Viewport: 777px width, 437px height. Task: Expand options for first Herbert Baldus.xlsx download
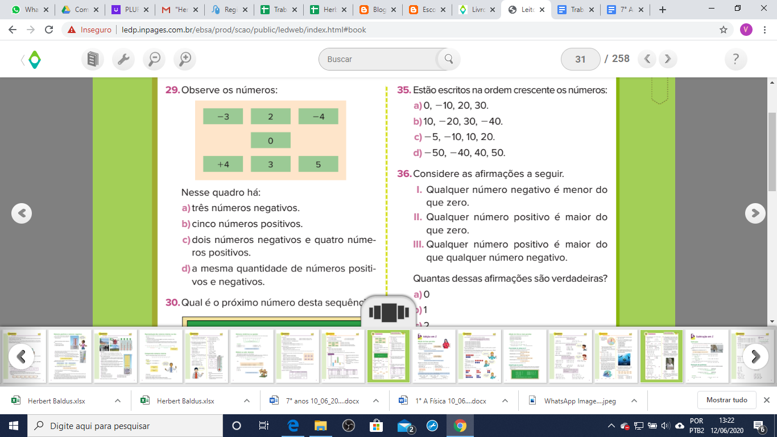[118, 401]
